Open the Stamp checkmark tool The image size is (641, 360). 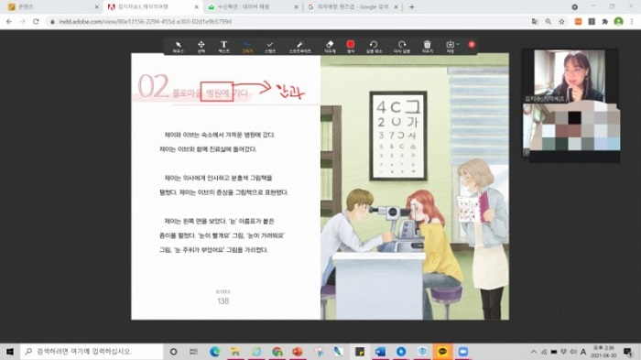[270, 47]
